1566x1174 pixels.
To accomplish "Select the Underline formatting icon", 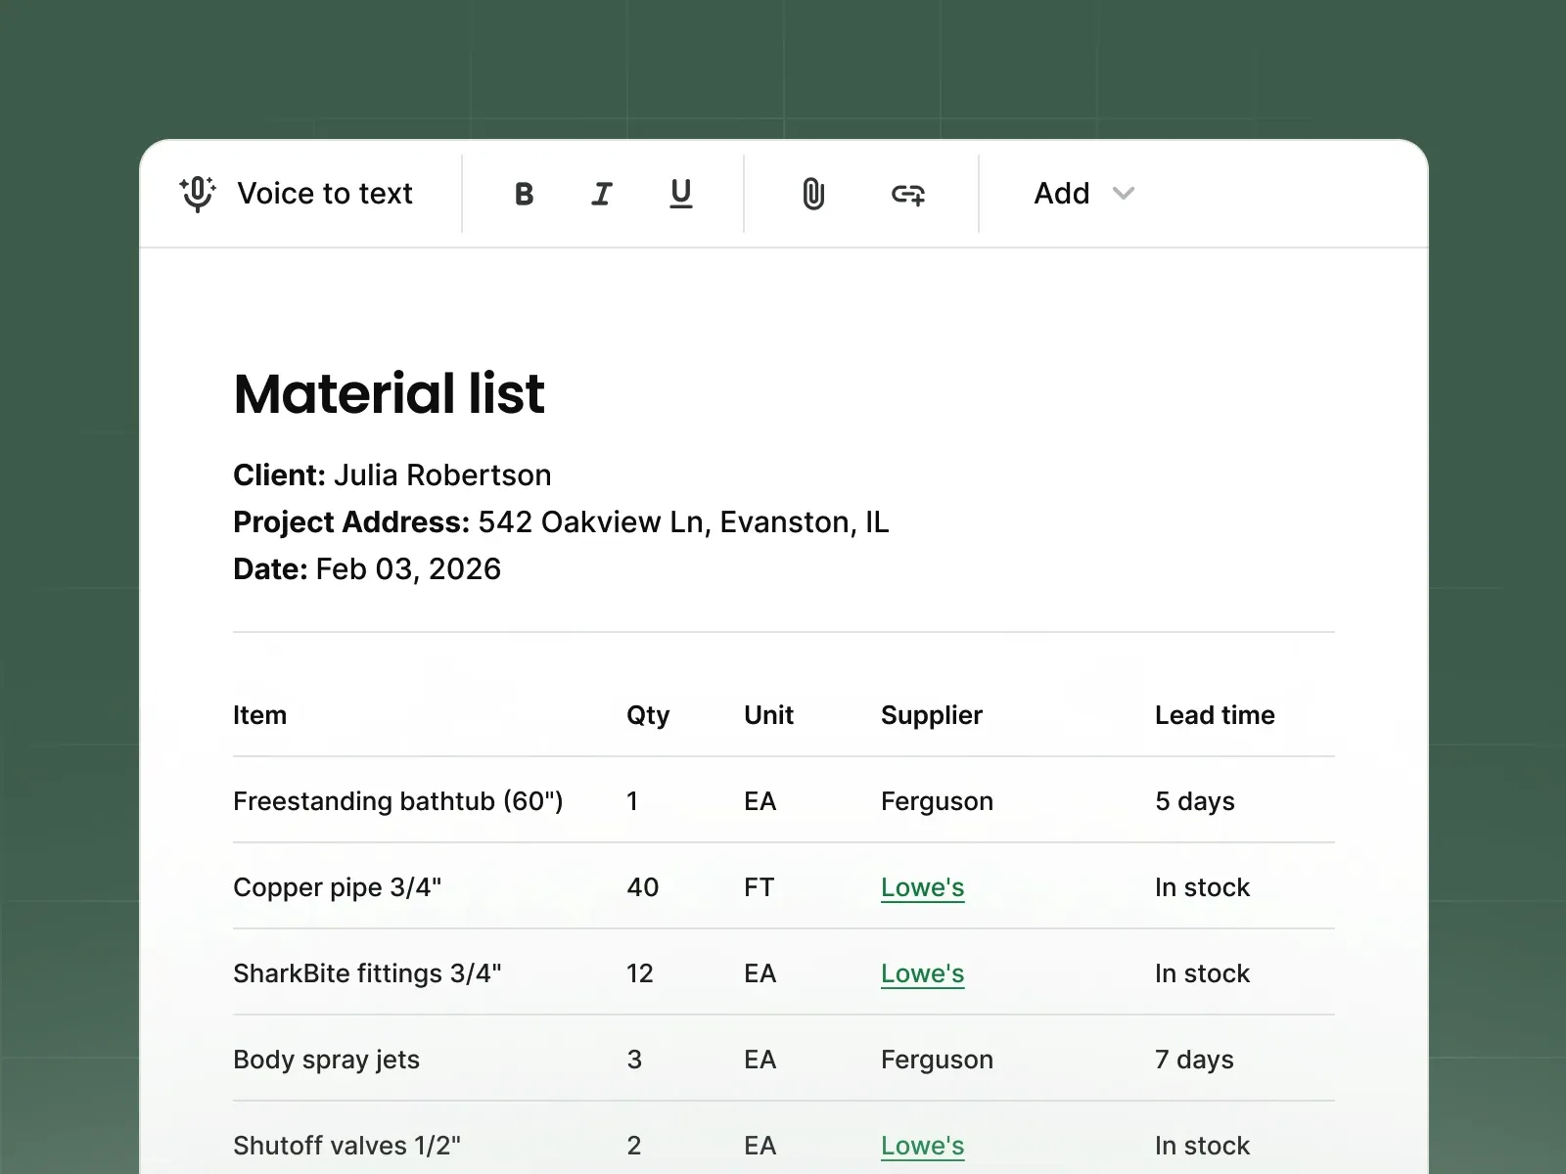I will [x=681, y=194].
